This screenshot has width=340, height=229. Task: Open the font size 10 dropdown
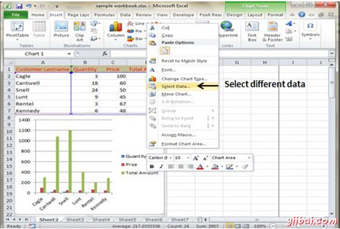tap(188, 158)
